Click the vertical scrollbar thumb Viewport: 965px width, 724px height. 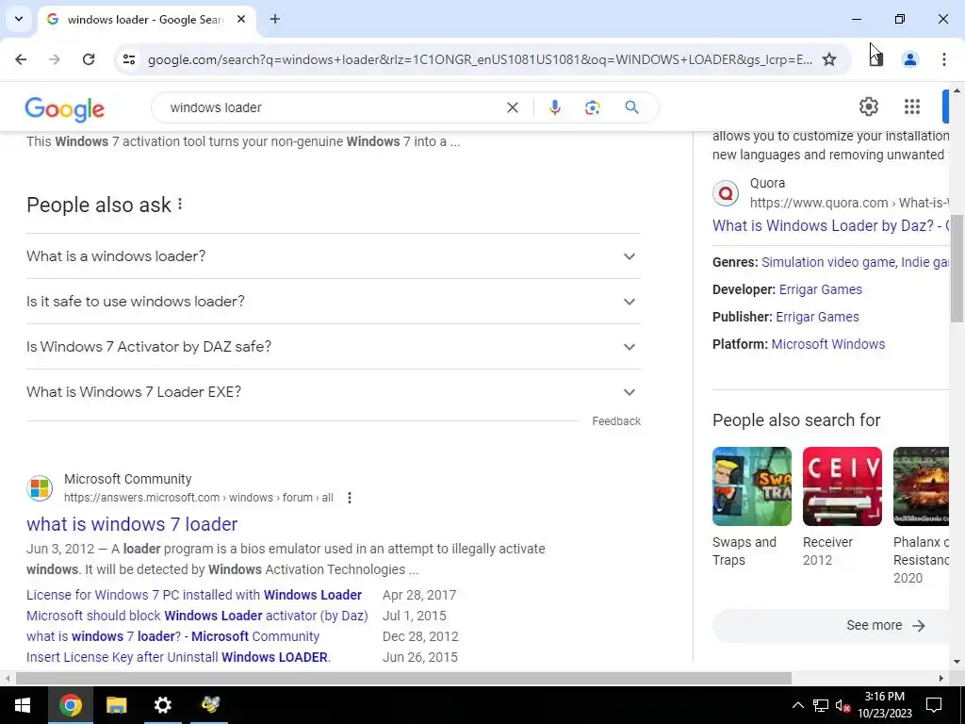[x=957, y=269]
